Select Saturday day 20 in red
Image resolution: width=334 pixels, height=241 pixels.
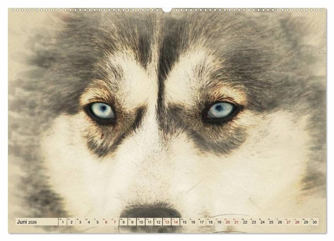(x=228, y=222)
